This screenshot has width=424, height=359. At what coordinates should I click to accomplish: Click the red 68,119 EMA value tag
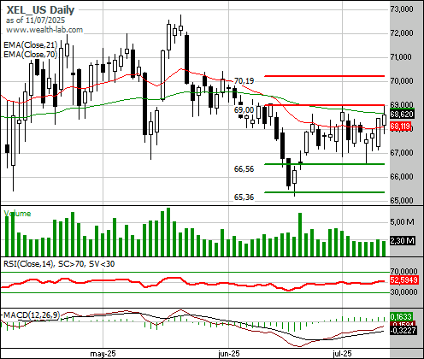click(400, 127)
